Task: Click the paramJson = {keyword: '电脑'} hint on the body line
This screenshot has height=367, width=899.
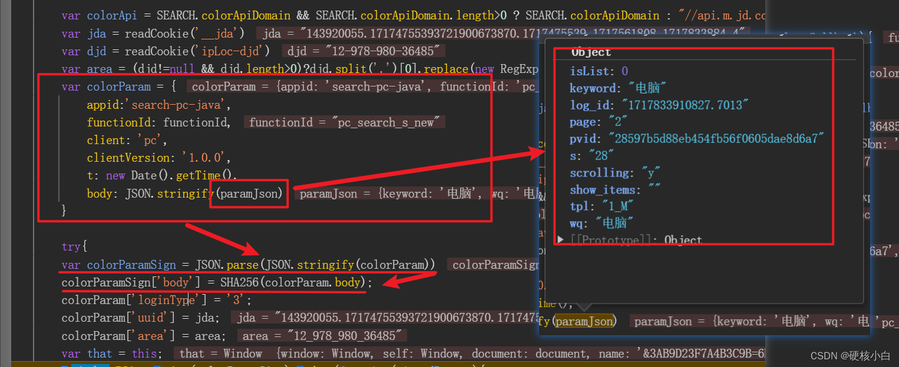Action: (x=417, y=193)
